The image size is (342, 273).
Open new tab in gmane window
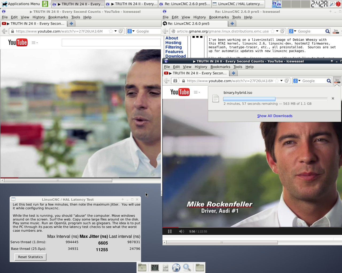232,23
